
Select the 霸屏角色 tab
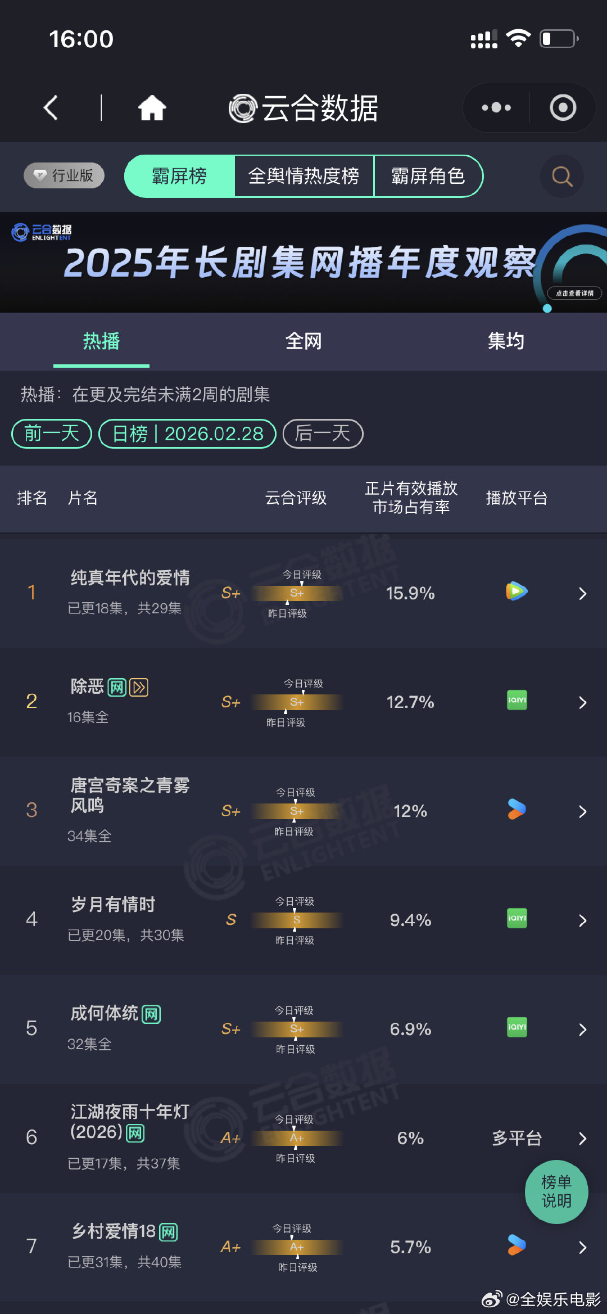pos(428,176)
